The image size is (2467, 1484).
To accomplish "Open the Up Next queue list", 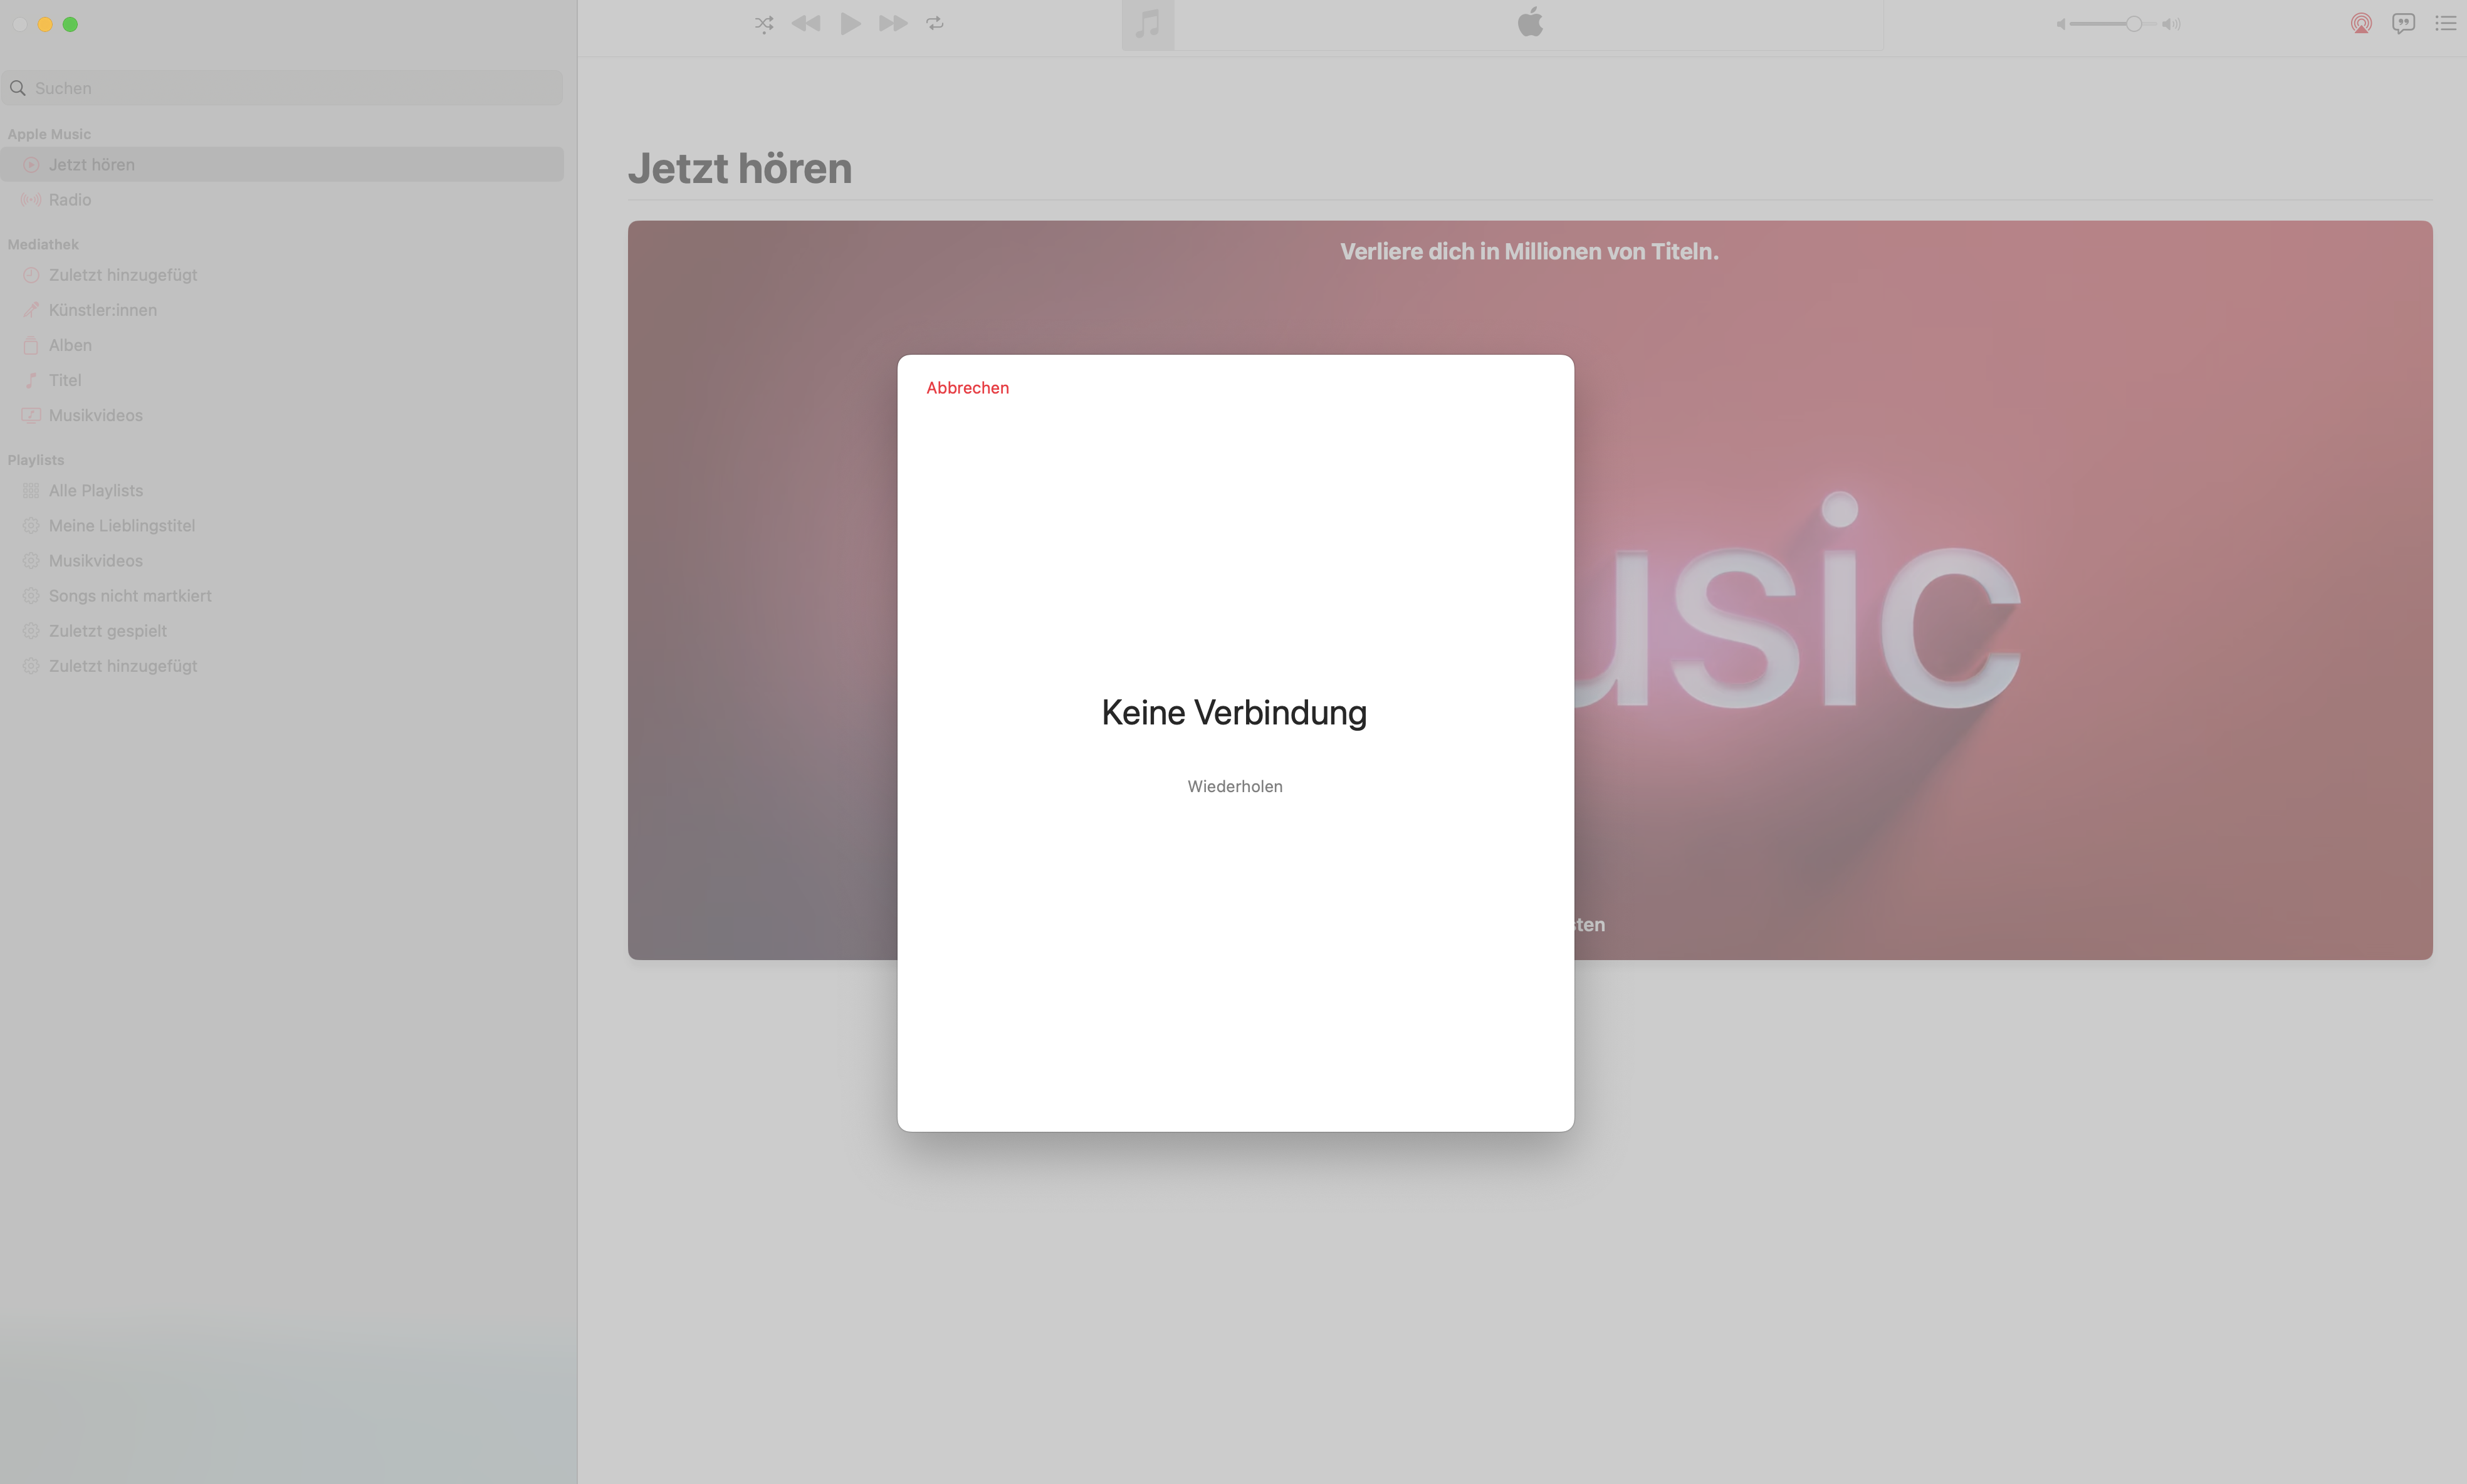I will [2445, 24].
